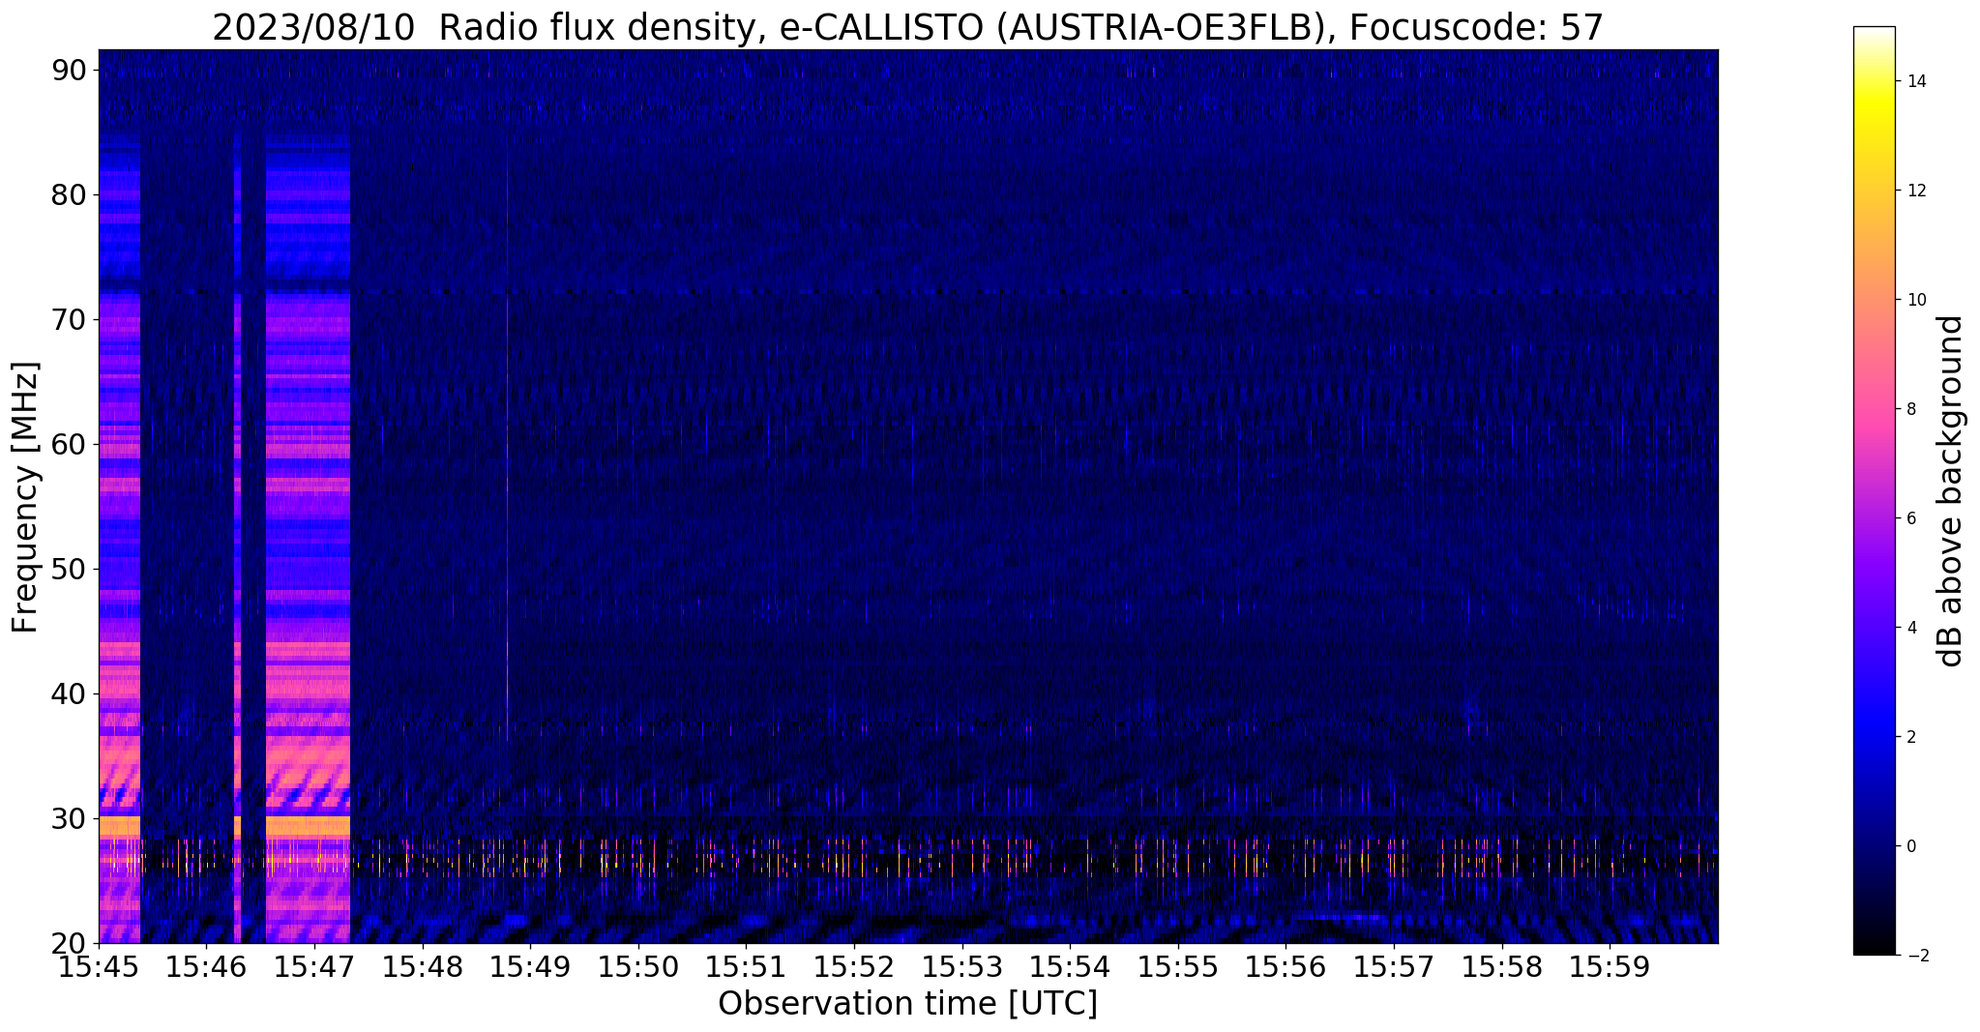The image size is (1980, 1032).
Task: Click the 15:52 time tick label
Action: pos(854,967)
